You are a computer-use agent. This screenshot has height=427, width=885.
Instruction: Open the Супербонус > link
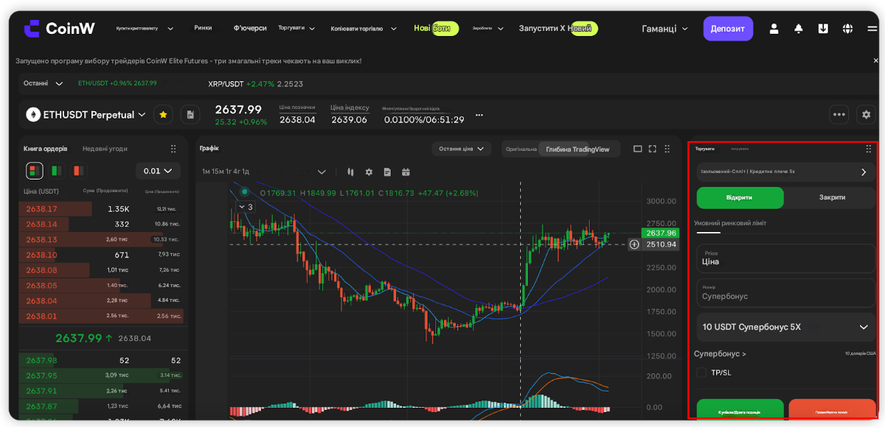click(720, 353)
